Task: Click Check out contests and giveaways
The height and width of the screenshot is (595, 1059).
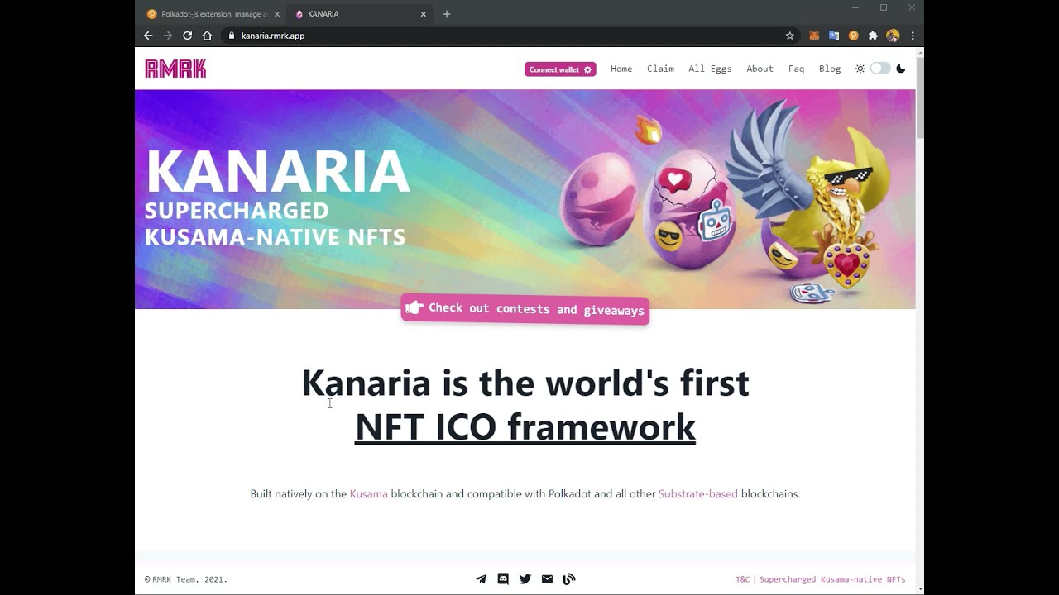Action: click(x=525, y=309)
